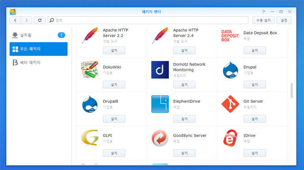Open the 설정 (Settings) button
The image size is (304, 170).
pos(284,20)
